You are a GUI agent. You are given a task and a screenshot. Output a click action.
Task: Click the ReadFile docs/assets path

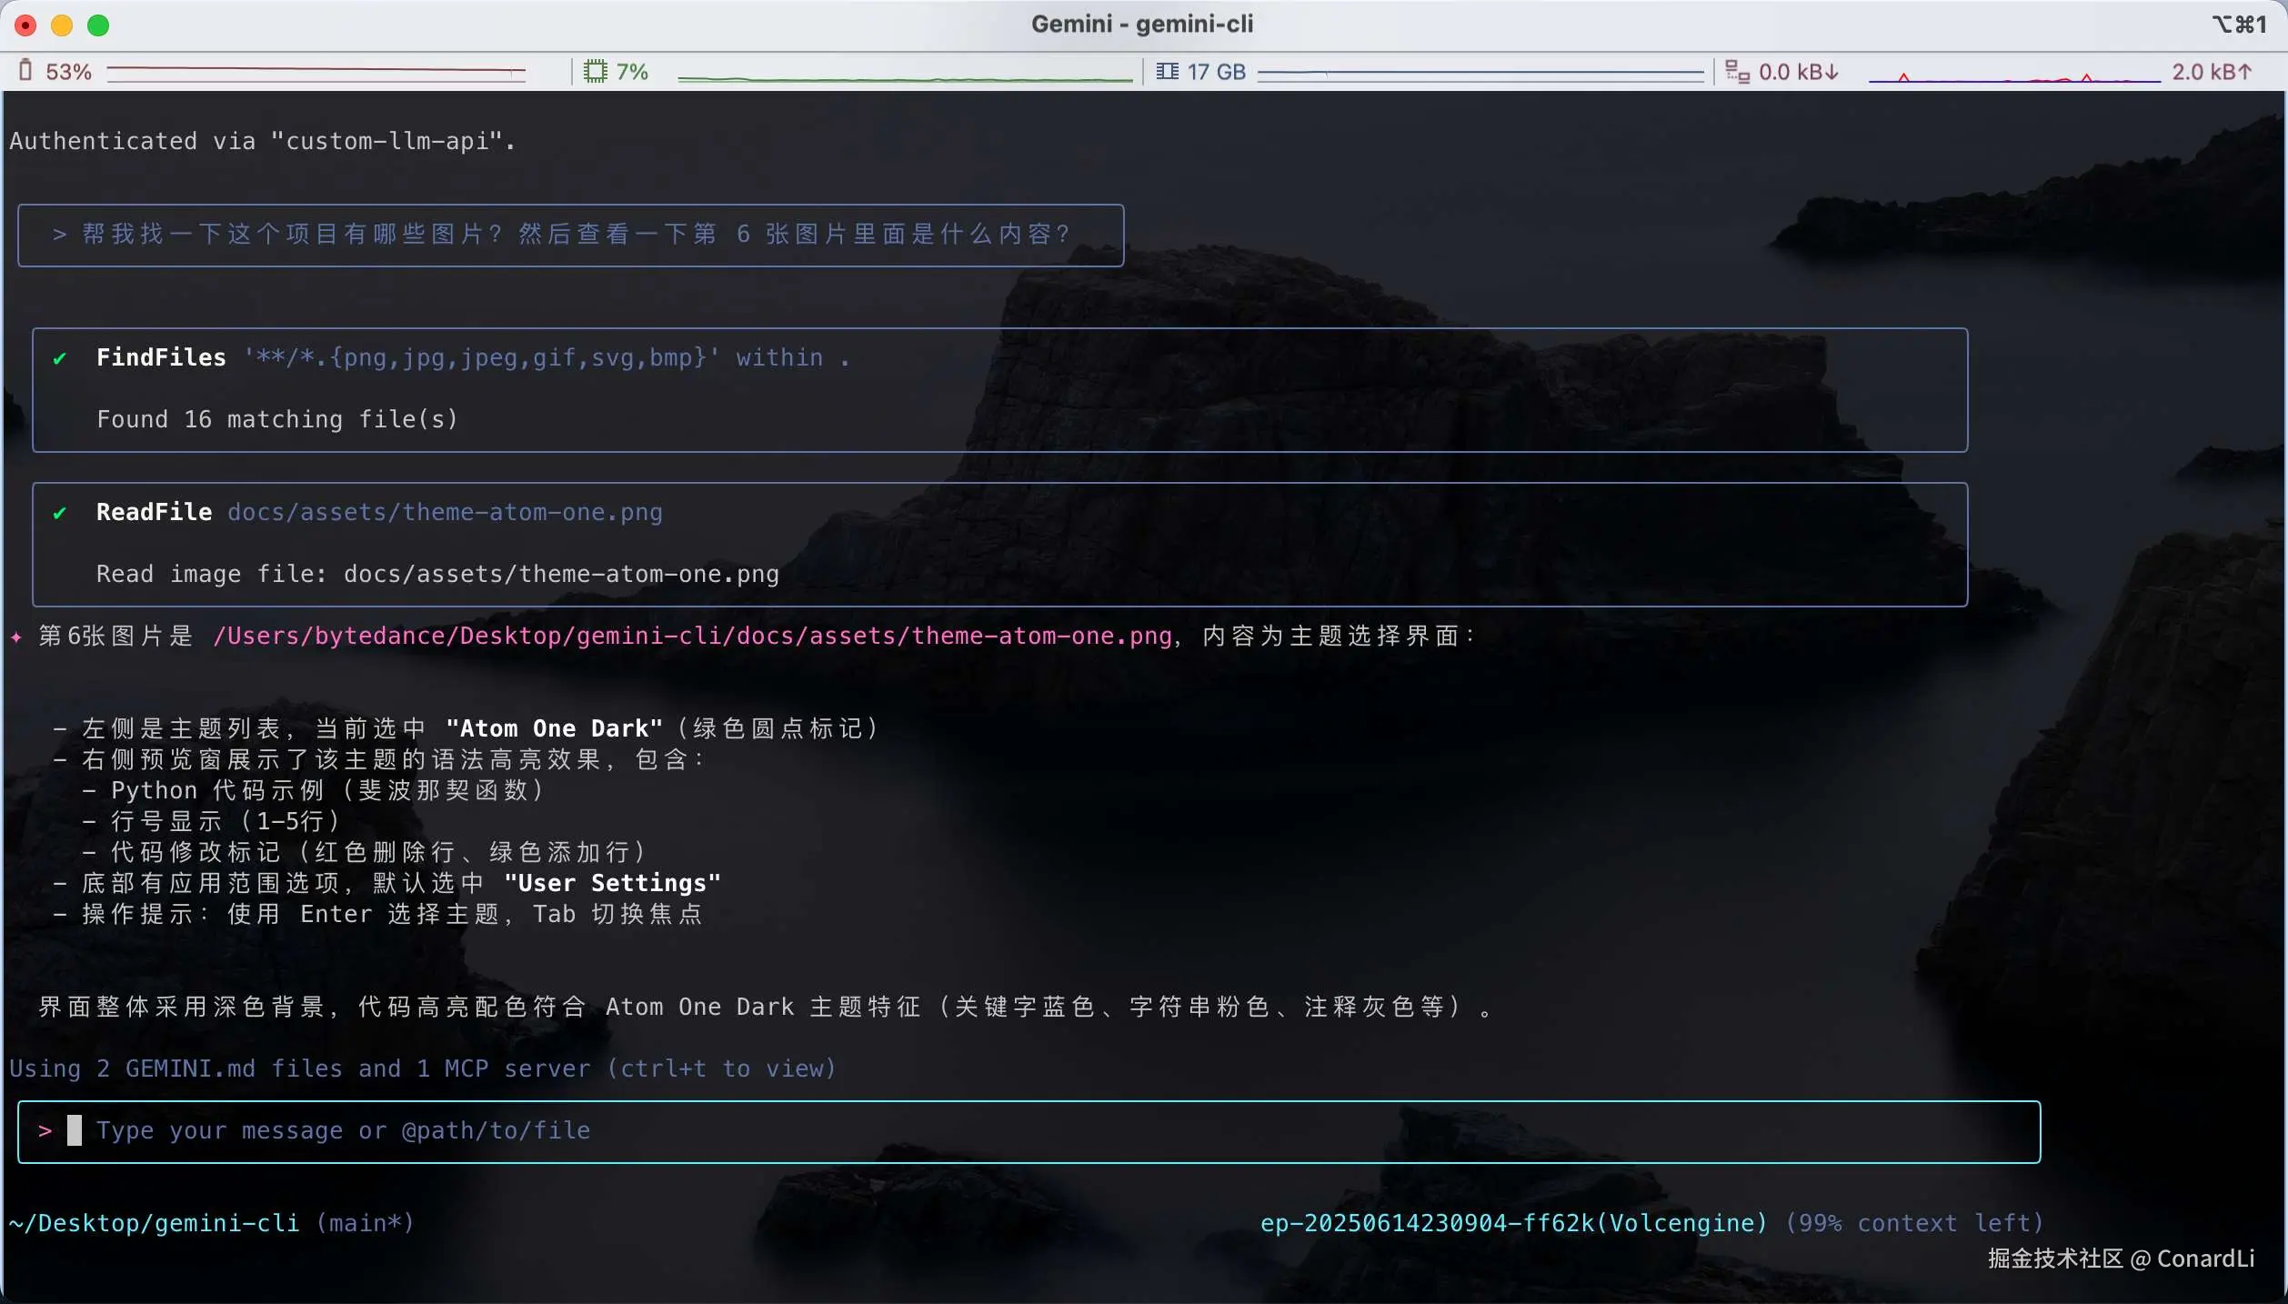click(x=444, y=512)
